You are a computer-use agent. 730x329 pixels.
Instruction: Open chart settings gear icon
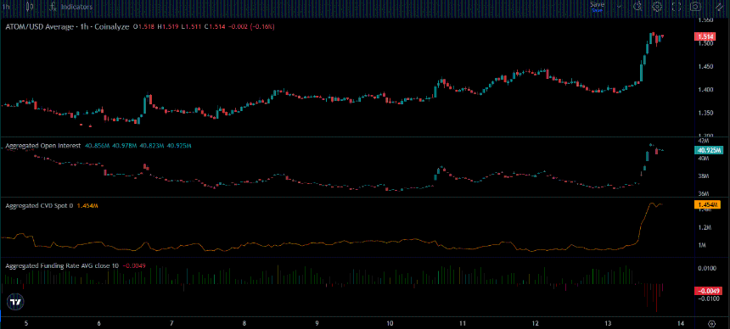click(x=657, y=6)
